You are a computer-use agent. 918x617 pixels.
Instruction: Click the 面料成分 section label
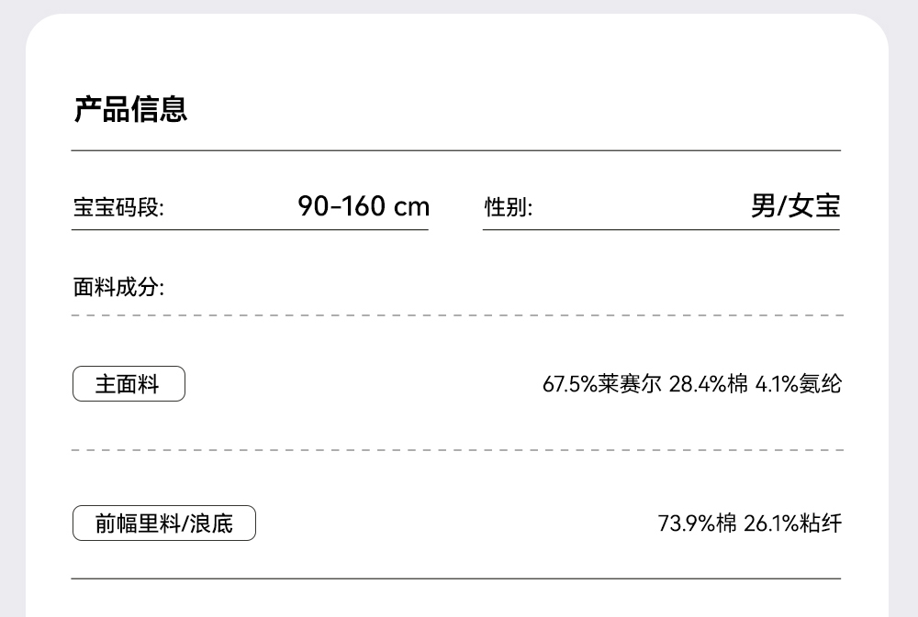click(x=118, y=288)
